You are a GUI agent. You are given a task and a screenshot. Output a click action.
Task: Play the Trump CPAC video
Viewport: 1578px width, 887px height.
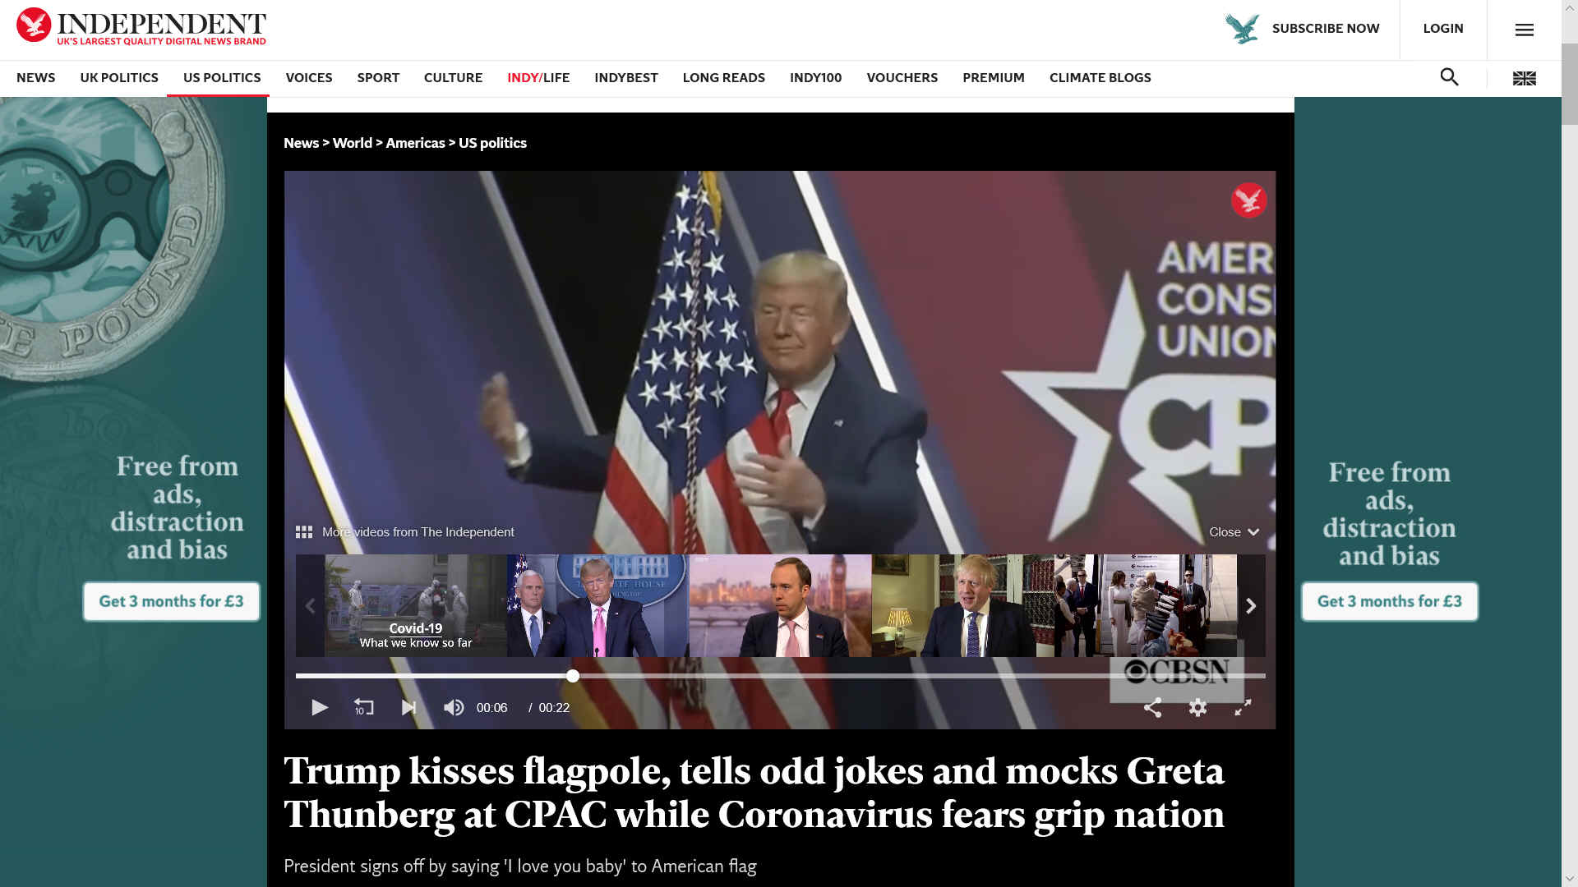pos(320,707)
